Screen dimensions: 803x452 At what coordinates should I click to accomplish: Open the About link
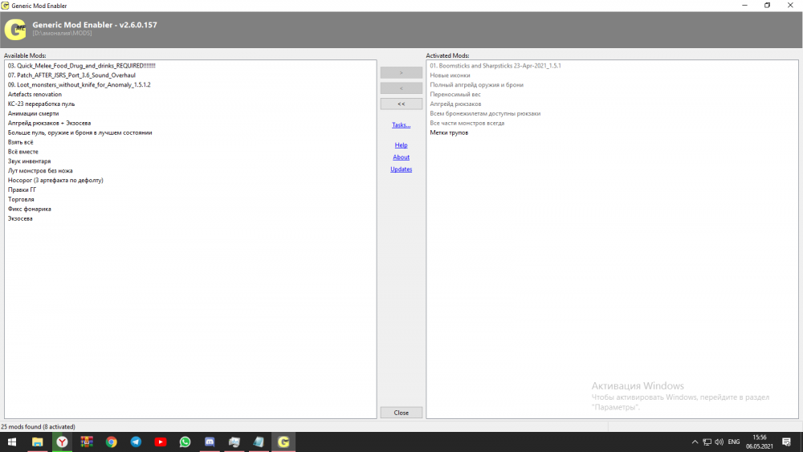click(401, 157)
